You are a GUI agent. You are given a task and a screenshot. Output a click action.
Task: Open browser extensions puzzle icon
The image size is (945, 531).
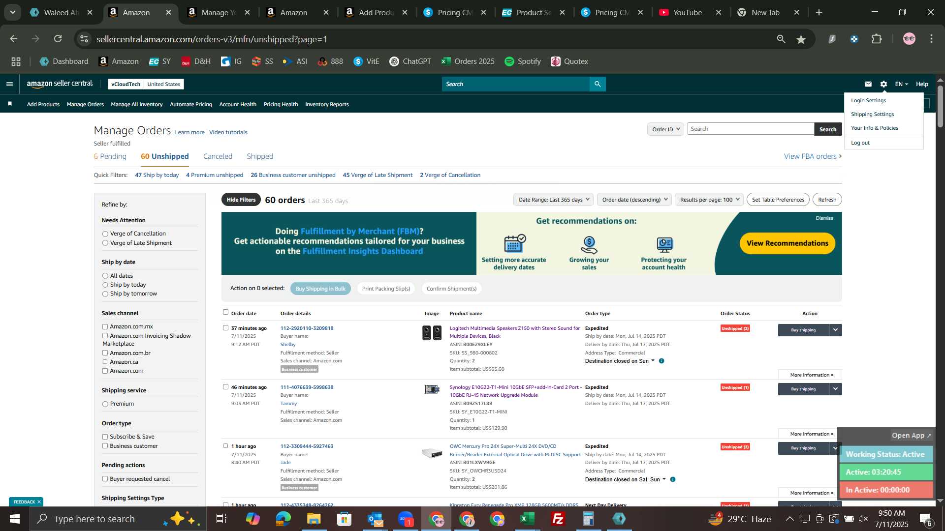coord(877,39)
